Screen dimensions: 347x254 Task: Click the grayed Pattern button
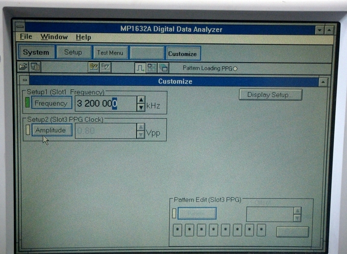(197, 213)
